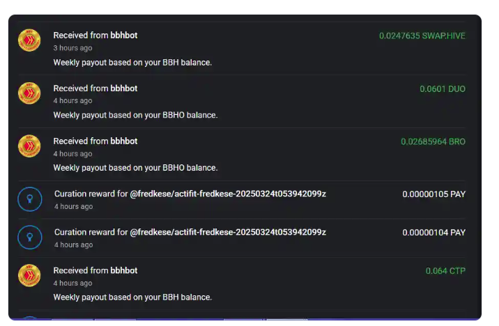Click curation ribbon icon for 0.00000105 PAY
The image size is (499, 326).
pos(29,199)
